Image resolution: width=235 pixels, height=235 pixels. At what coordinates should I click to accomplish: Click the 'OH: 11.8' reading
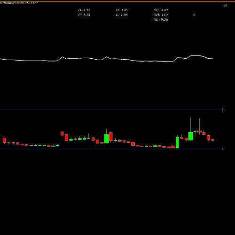[161, 15]
